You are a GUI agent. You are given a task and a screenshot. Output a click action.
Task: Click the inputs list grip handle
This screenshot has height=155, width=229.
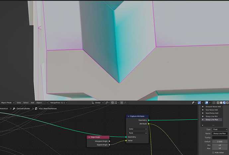(x=213, y=125)
